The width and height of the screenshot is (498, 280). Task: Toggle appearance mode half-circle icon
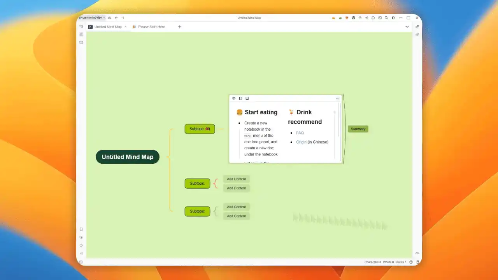point(393,18)
